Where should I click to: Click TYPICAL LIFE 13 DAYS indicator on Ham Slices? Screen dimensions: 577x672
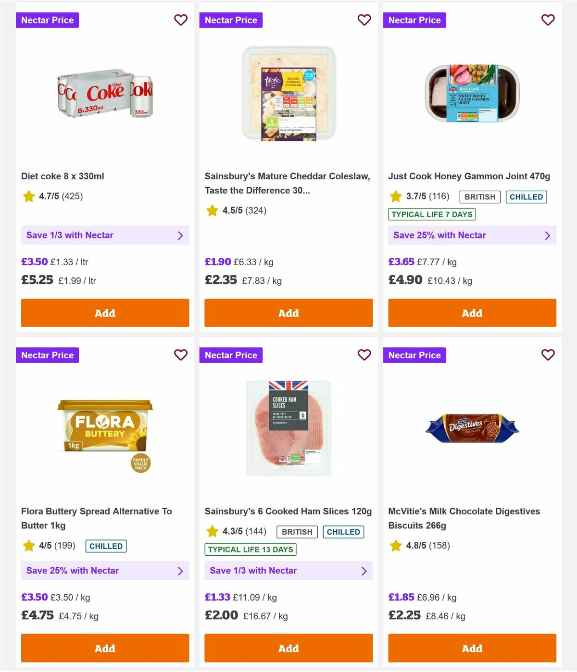[x=250, y=550]
